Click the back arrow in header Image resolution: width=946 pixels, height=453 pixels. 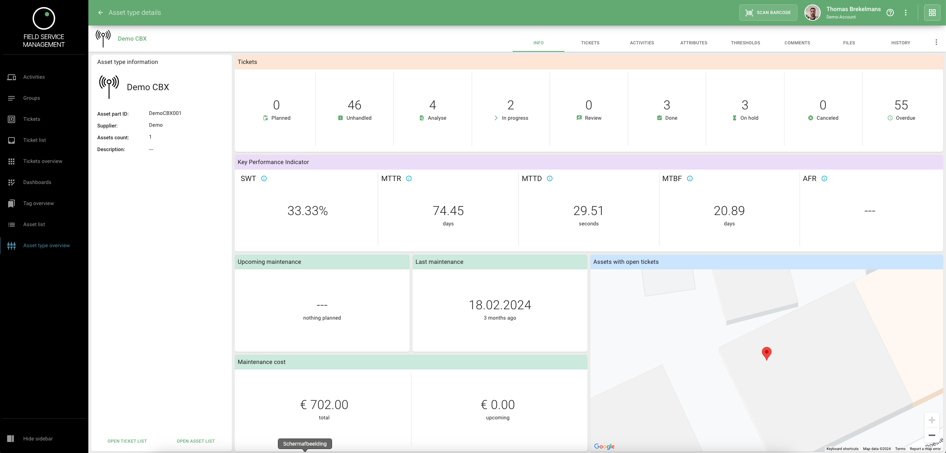tap(101, 13)
